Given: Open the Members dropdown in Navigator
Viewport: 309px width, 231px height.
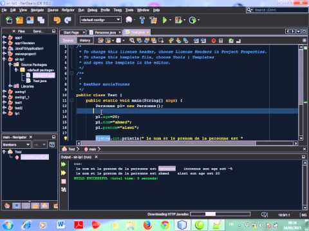Looking at the screenshot, I should [16, 145].
